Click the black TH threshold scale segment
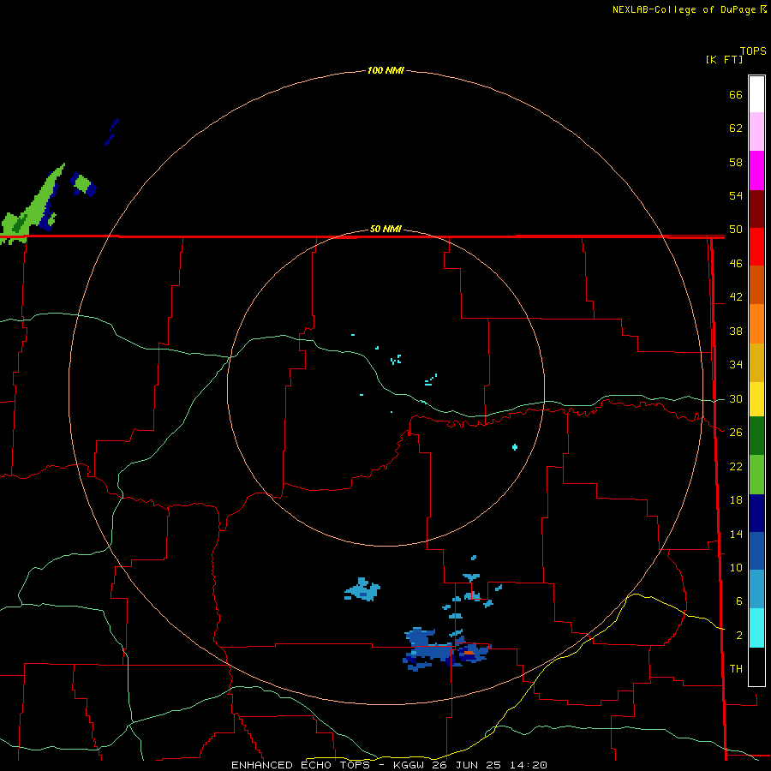The height and width of the screenshot is (771, 771). tap(756, 666)
